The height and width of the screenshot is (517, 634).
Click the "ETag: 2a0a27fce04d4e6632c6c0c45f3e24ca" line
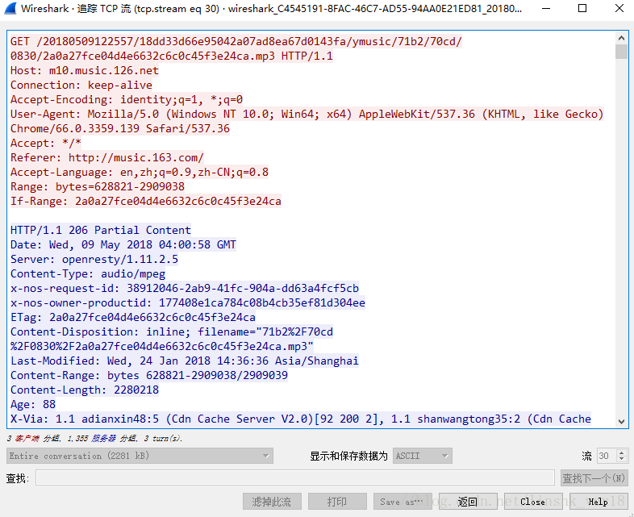coord(133,317)
